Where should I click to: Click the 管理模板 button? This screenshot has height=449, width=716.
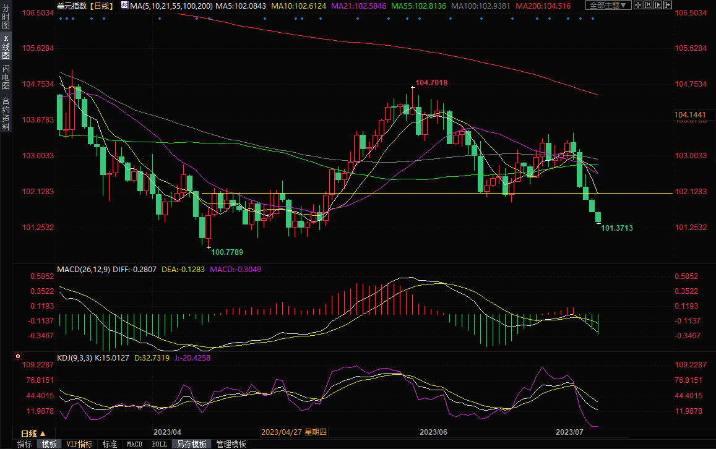[231, 444]
